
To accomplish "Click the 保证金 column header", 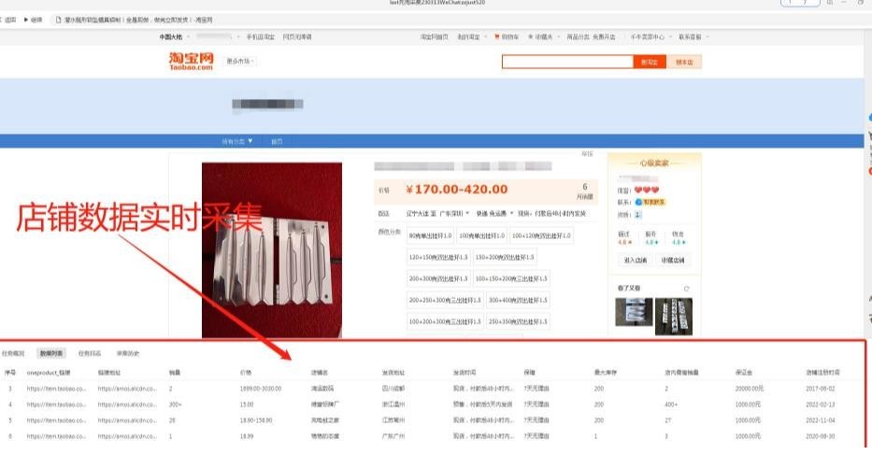I will [x=744, y=373].
